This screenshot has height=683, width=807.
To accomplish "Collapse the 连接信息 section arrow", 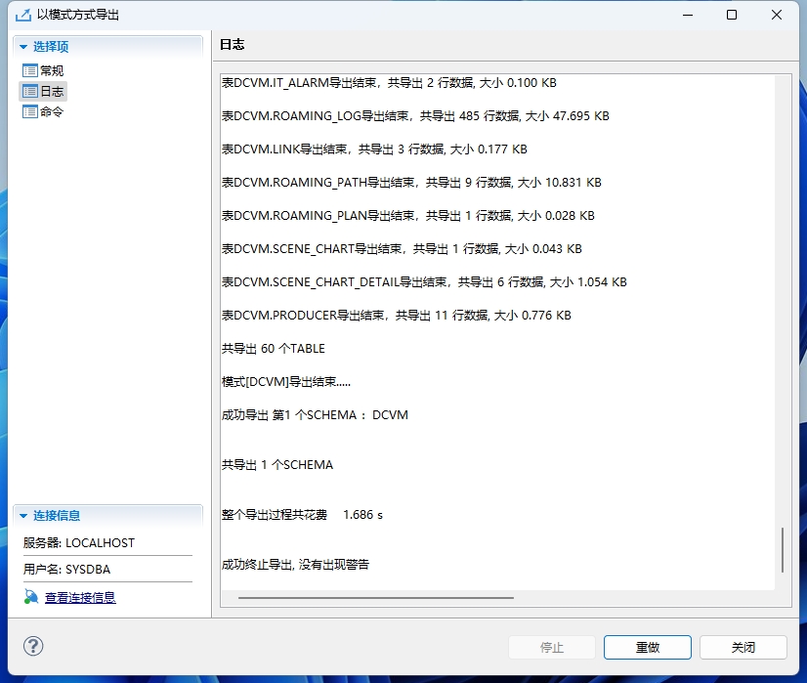I will (x=23, y=516).
